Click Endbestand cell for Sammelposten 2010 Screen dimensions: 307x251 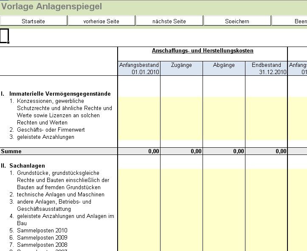[266, 231]
